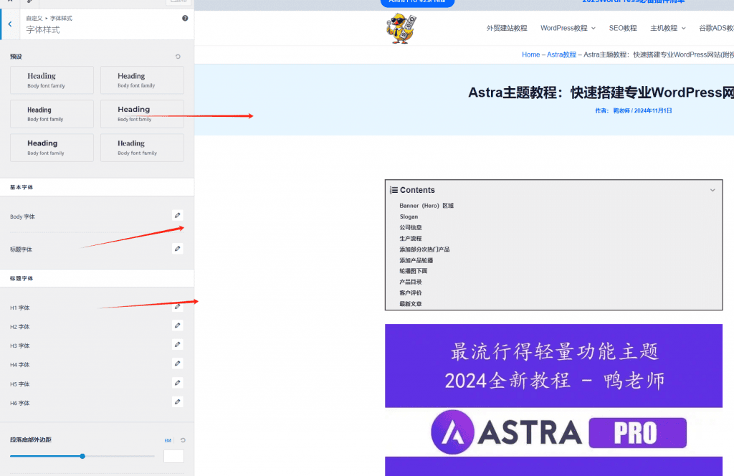Click the Body 字体 label
The height and width of the screenshot is (476, 734).
(x=22, y=216)
